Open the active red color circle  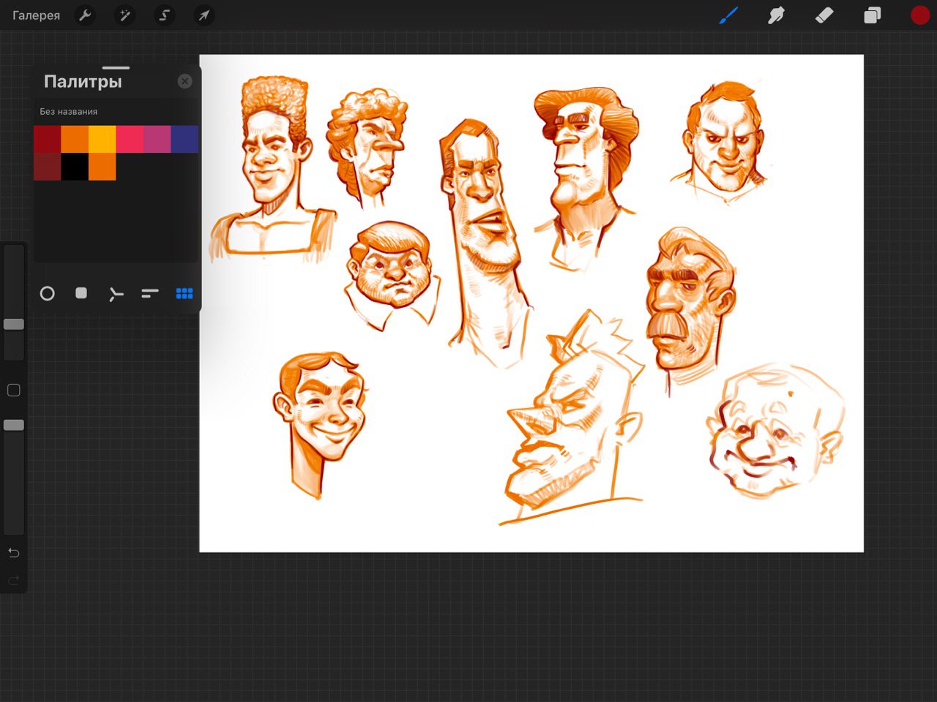tap(920, 15)
